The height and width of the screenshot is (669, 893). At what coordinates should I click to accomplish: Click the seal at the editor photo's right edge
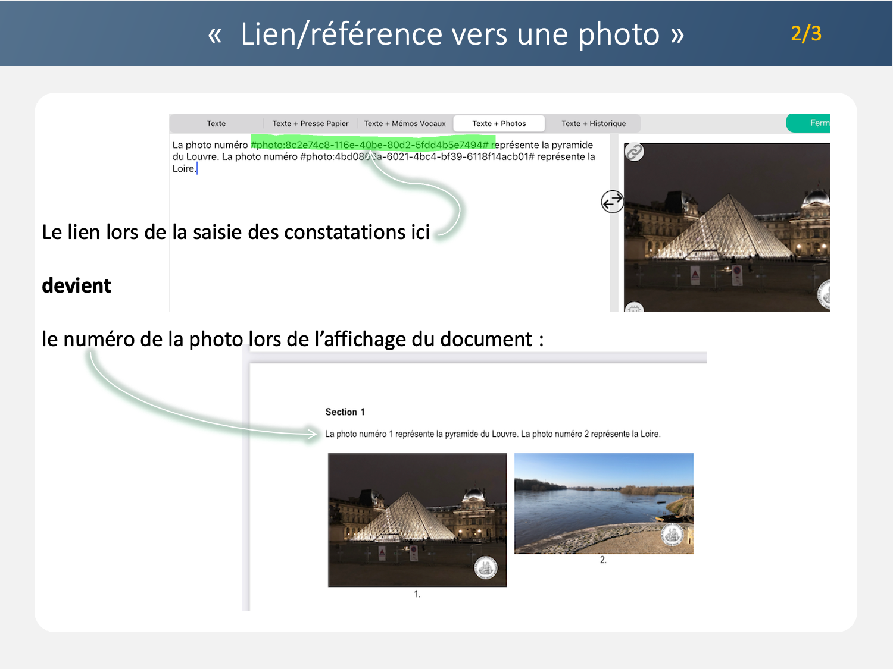click(x=825, y=295)
